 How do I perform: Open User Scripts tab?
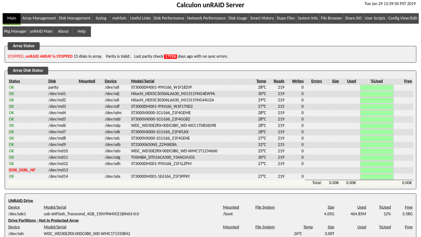coord(375,18)
